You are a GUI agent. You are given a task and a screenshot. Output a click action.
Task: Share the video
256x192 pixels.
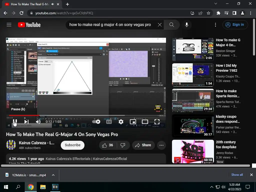click(143, 145)
